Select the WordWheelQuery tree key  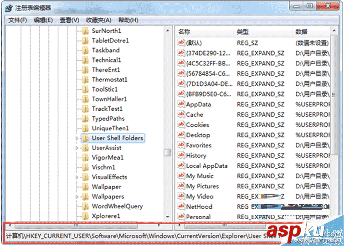[118, 206]
